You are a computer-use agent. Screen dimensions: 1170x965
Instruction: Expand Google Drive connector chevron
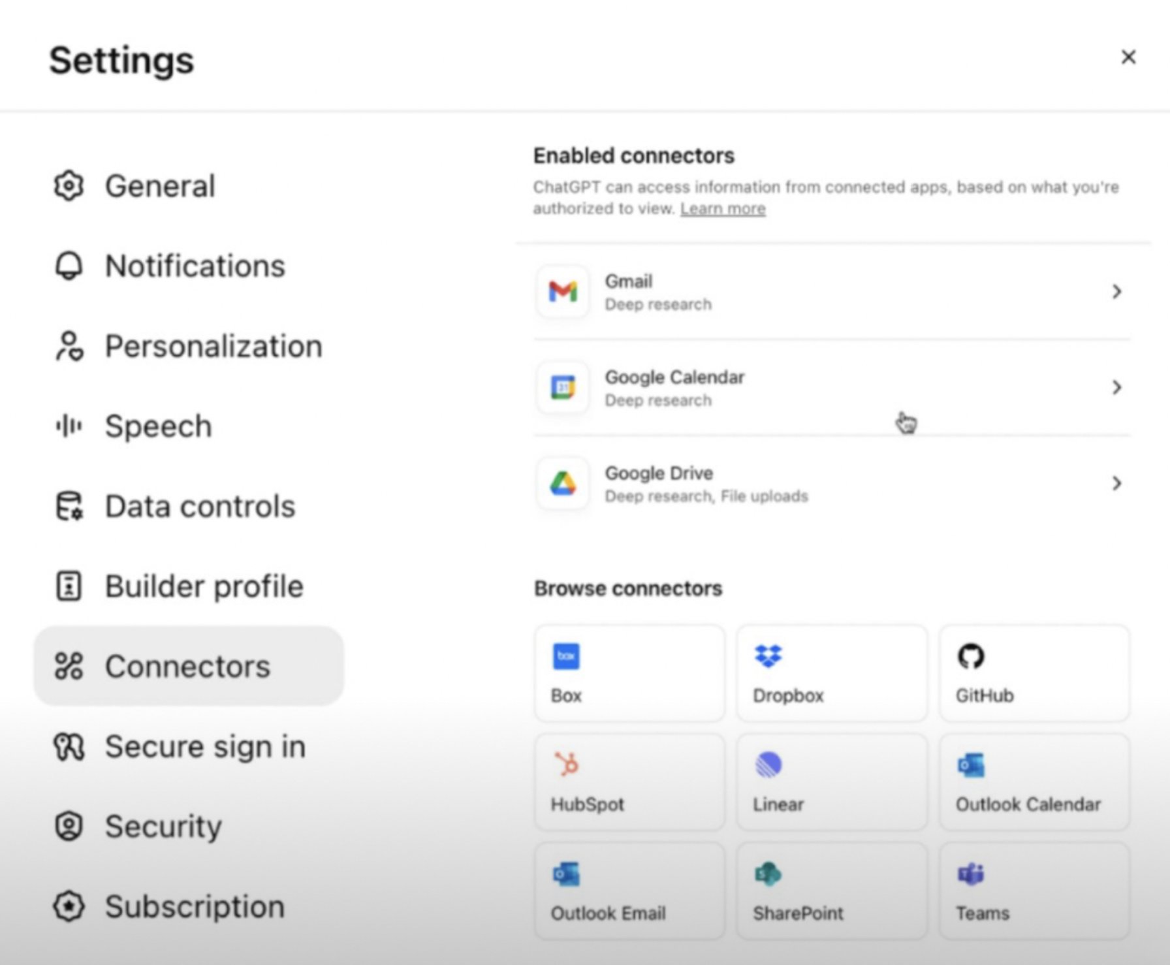(x=1116, y=483)
